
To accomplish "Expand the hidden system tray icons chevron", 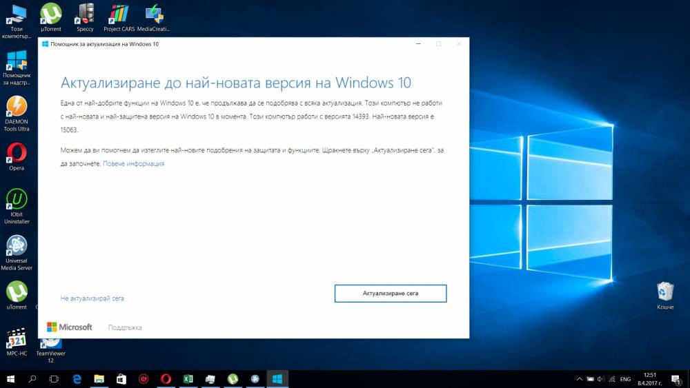I will tap(580, 379).
